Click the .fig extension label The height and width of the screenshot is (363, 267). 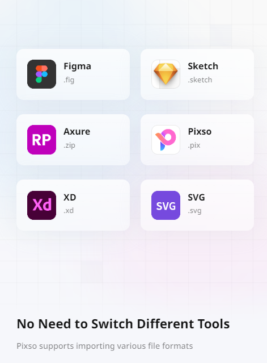(69, 80)
